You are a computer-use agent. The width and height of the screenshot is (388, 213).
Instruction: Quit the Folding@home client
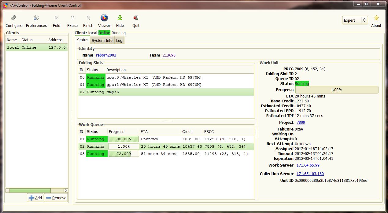[136, 21]
